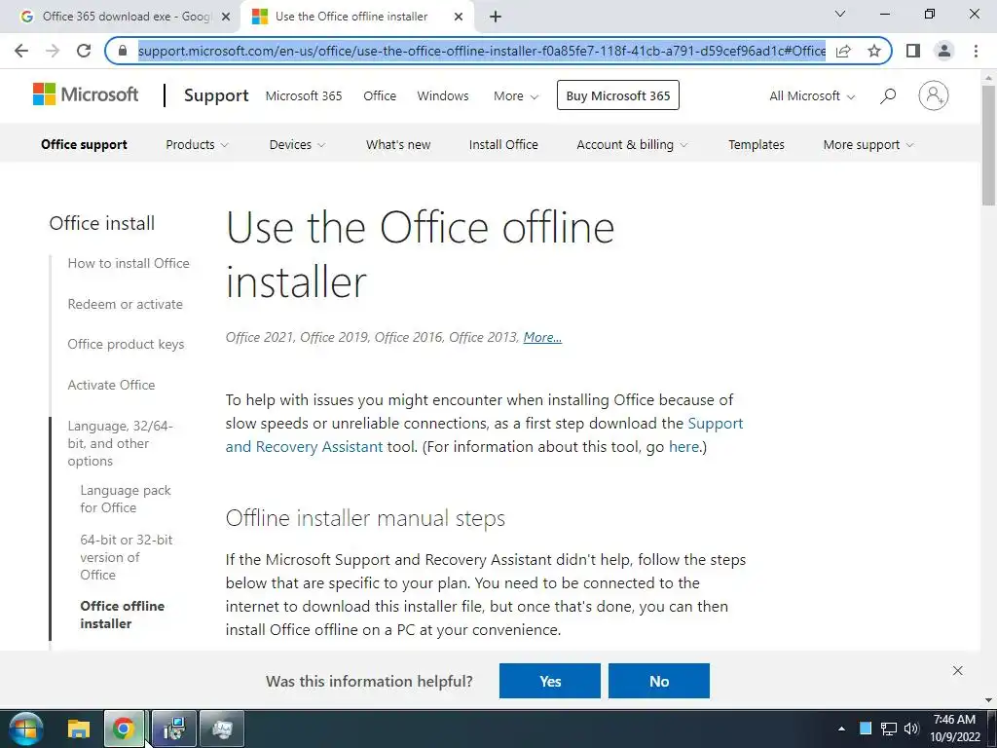Click the 'here' information link

(x=683, y=446)
